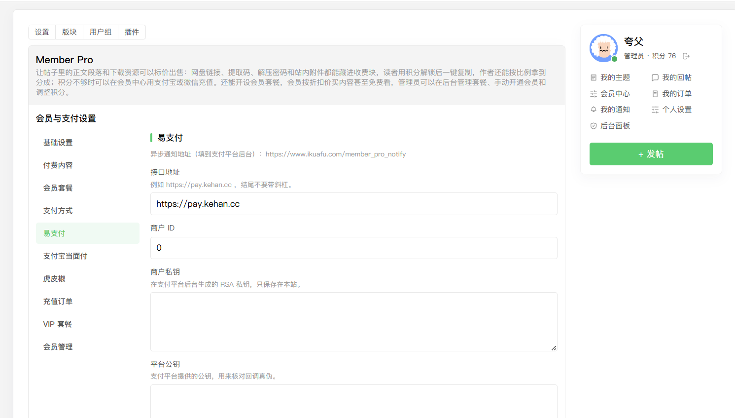The image size is (735, 418).
Task: Click the 会员中心 sliders icon
Action: tap(594, 94)
